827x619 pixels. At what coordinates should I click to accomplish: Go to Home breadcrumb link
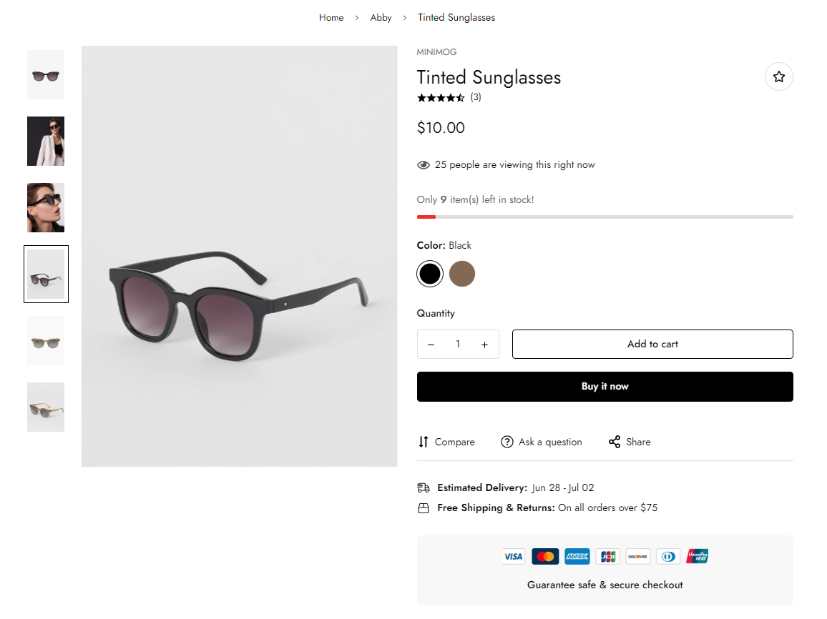331,17
